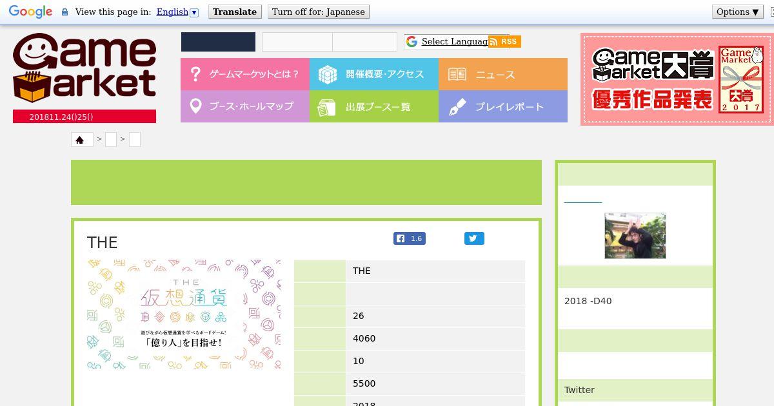Screen dimensions: 774x406
Task: Open ゲームマーケットとは？ menu item
Action: [x=245, y=74]
